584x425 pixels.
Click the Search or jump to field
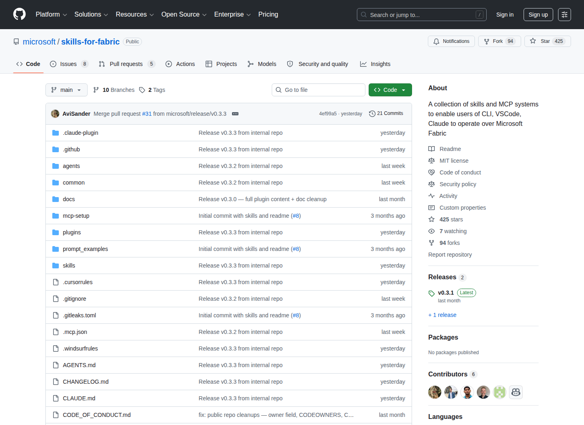(422, 15)
